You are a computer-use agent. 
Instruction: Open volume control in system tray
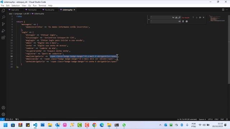[x=204, y=125]
